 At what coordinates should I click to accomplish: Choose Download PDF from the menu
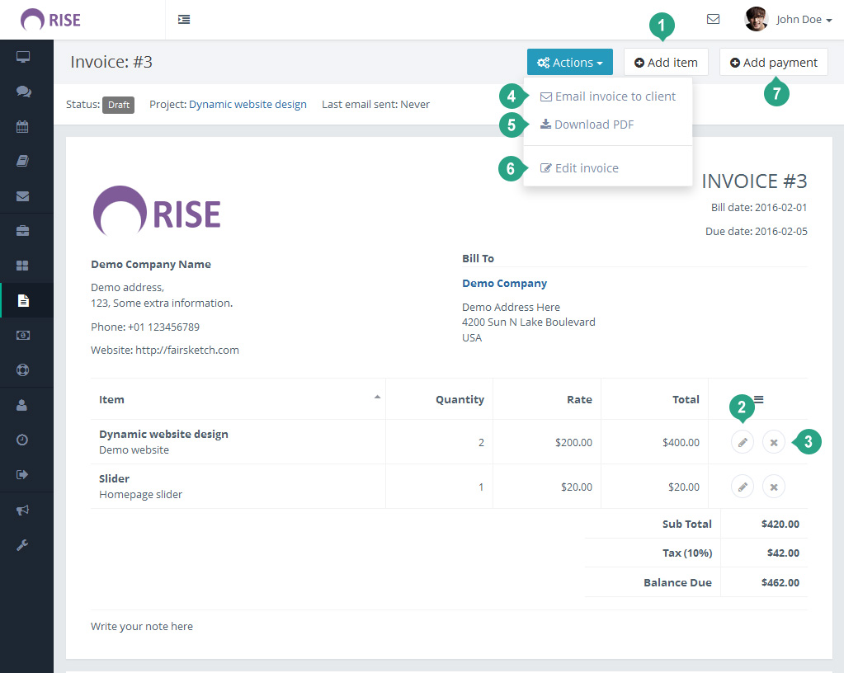click(587, 125)
